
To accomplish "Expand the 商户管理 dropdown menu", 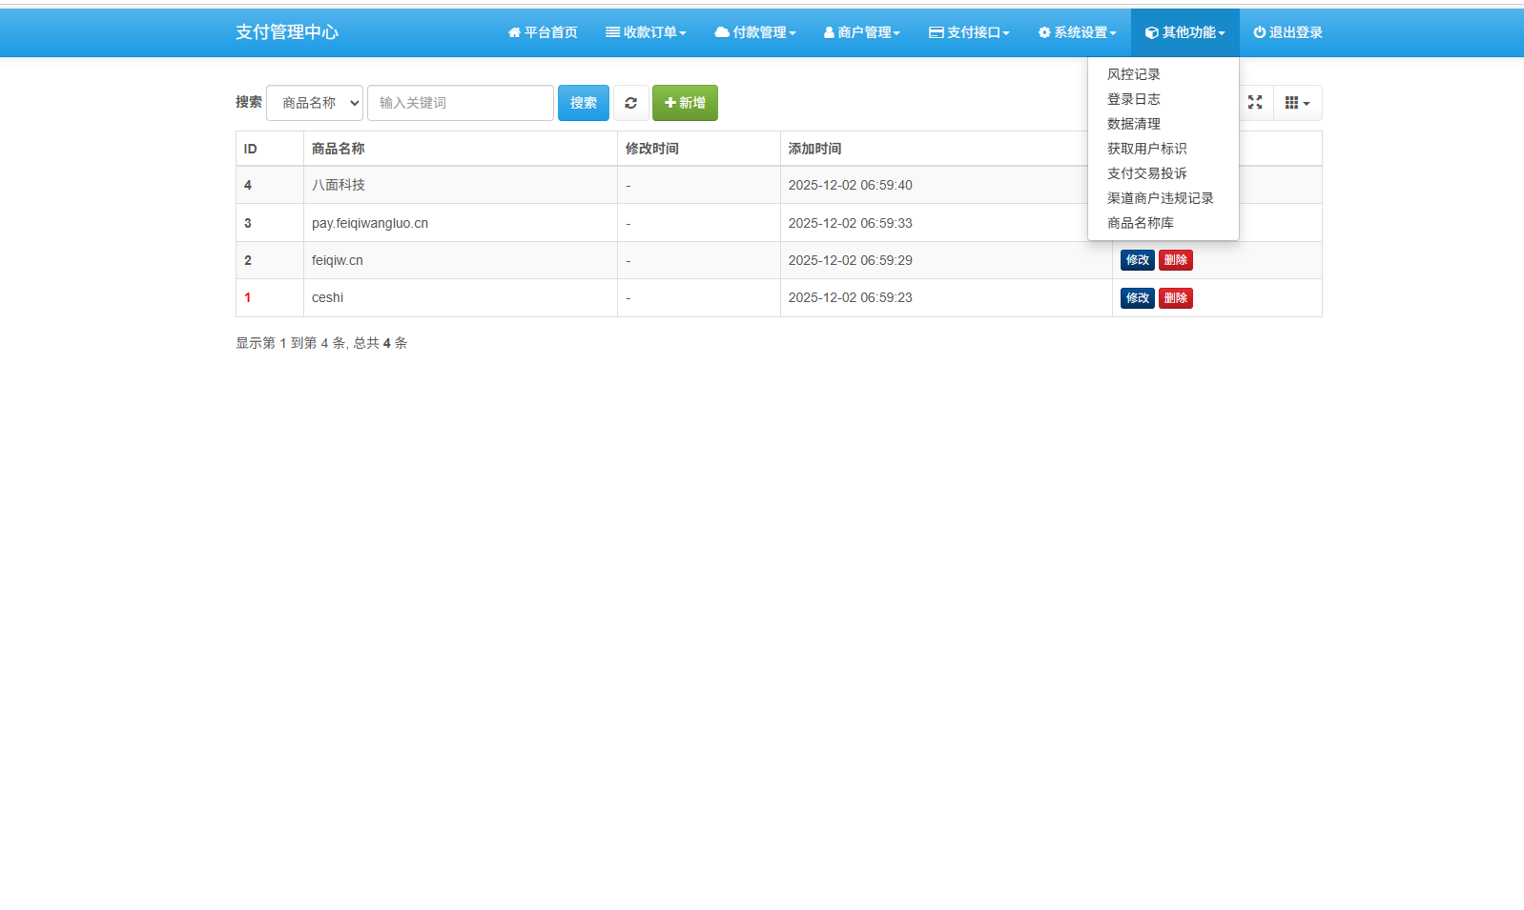I will coord(862,32).
